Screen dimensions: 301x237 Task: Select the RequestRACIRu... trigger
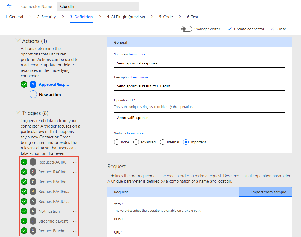[x=54, y=162]
